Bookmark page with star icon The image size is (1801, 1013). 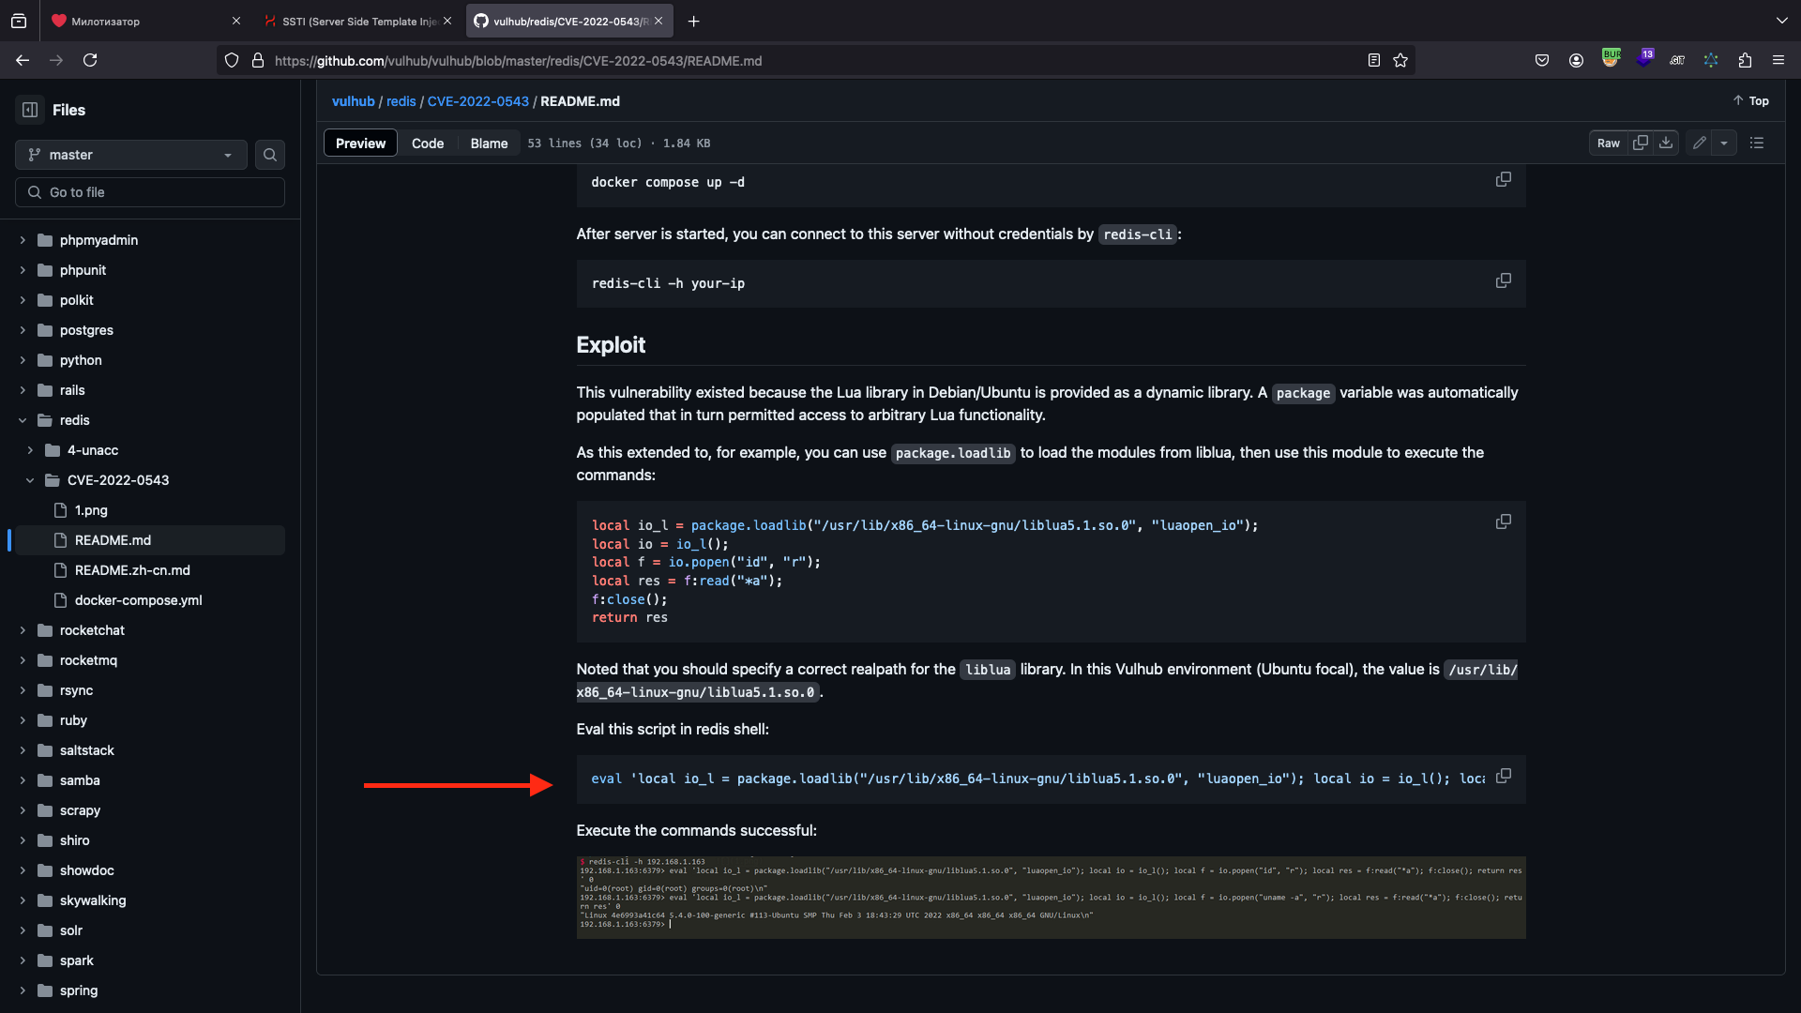coord(1400,60)
